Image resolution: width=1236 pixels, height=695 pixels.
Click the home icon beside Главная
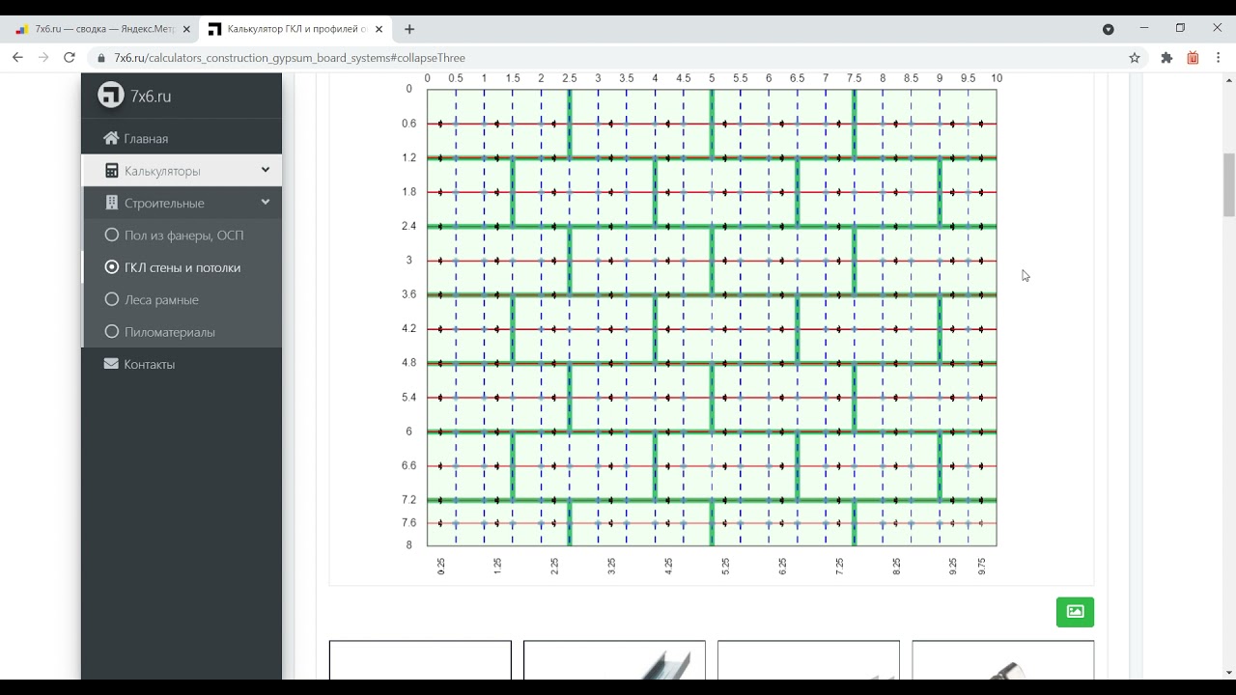111,138
